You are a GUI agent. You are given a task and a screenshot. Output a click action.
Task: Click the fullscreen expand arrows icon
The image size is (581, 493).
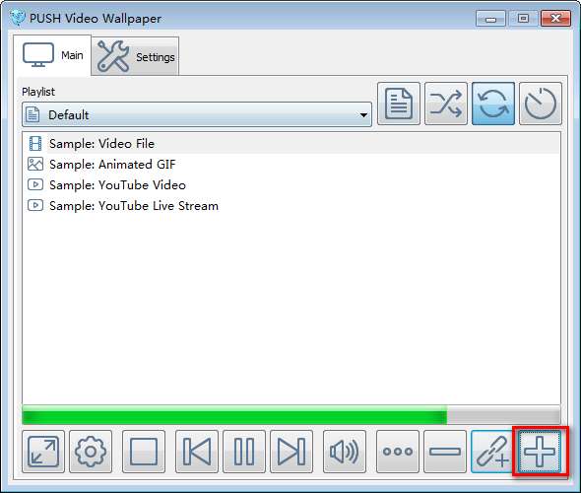(43, 452)
